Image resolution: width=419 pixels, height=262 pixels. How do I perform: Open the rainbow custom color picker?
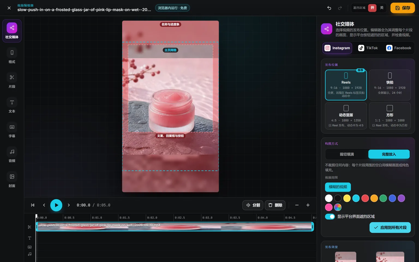pyautogui.click(x=338, y=207)
